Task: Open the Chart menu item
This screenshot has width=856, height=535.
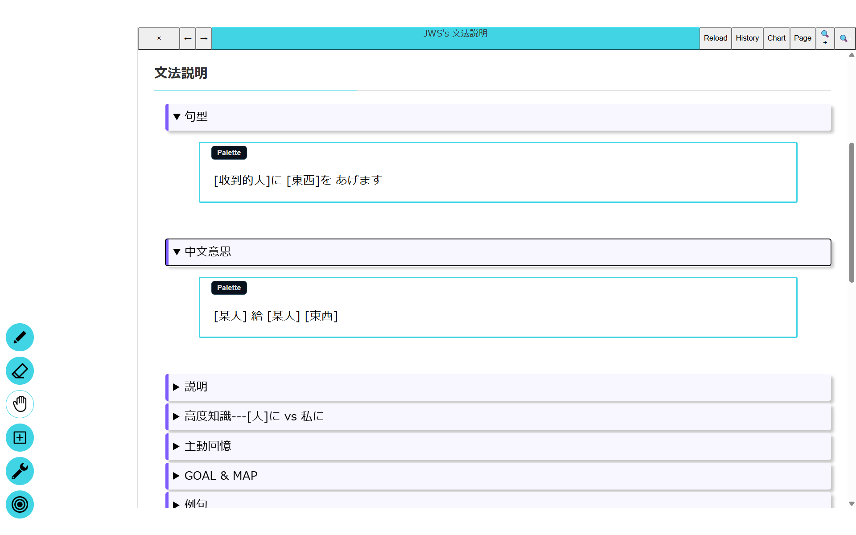Action: pos(776,38)
